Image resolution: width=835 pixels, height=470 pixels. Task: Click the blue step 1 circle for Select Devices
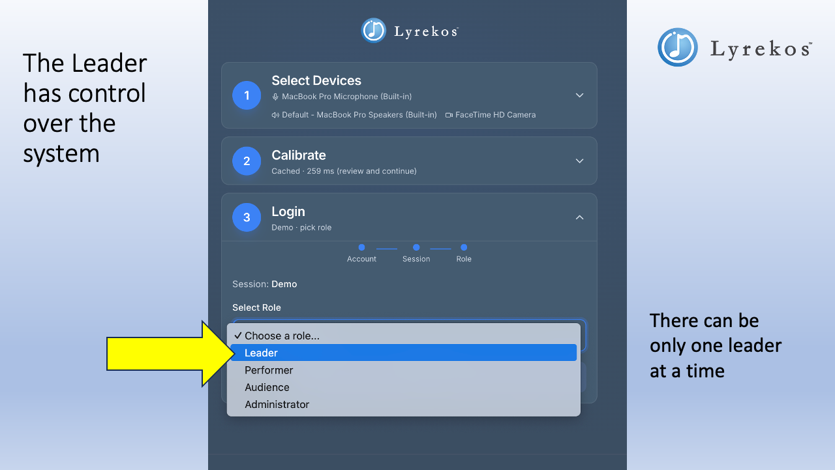click(x=247, y=95)
